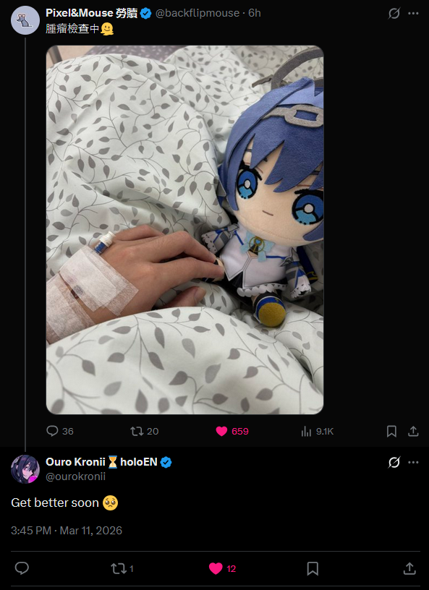Reply to the Pixel&Mouse post
Image resolution: width=429 pixels, height=590 pixels.
tap(60, 431)
